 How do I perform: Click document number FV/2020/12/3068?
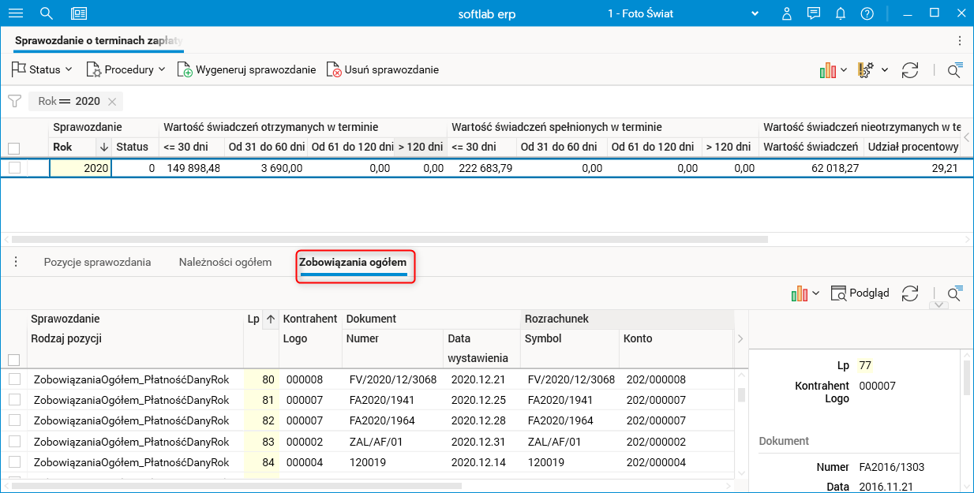click(x=392, y=379)
